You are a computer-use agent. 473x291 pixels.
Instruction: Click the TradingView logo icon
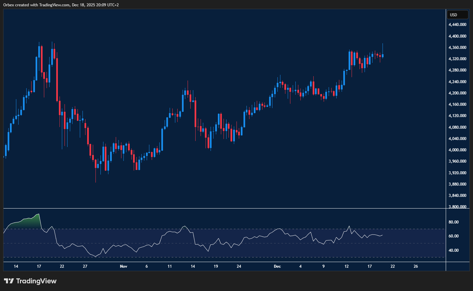9,281
